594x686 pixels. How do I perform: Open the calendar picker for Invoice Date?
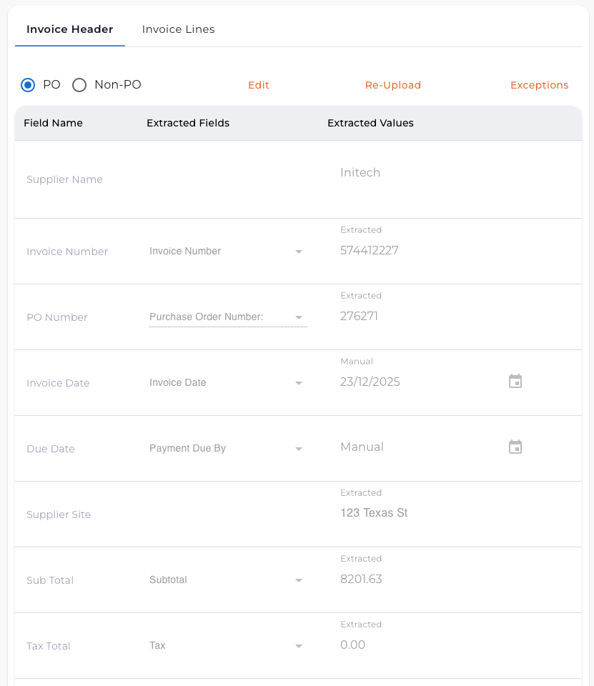pos(515,381)
